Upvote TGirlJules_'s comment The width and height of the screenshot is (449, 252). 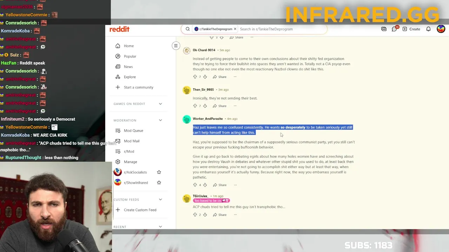[195, 215]
